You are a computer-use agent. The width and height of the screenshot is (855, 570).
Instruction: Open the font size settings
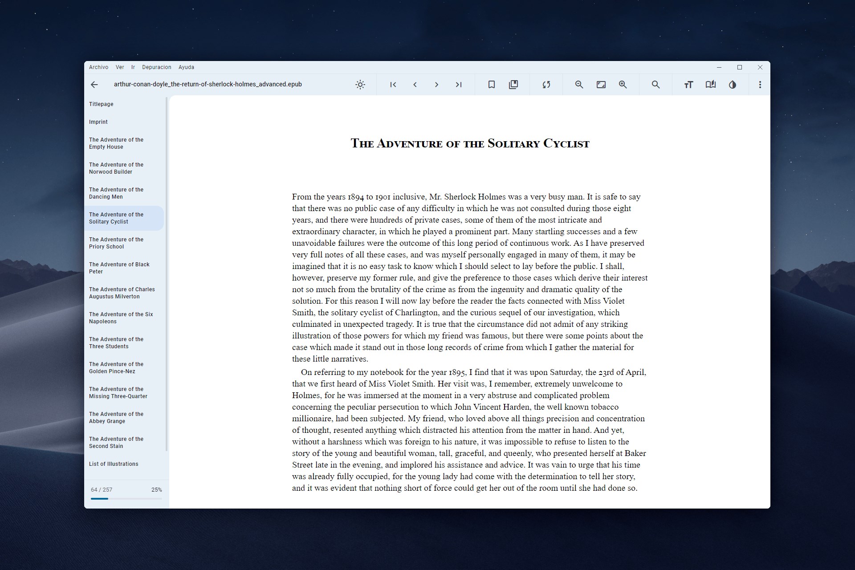pos(688,85)
